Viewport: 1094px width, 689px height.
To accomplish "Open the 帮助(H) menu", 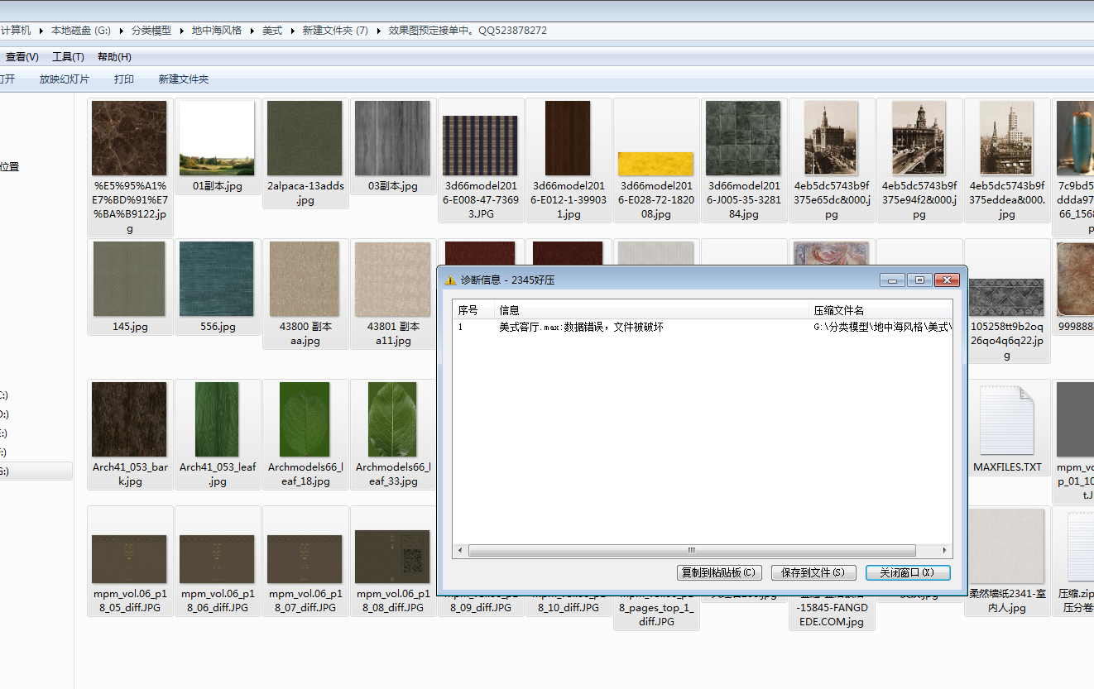I will pyautogui.click(x=114, y=57).
